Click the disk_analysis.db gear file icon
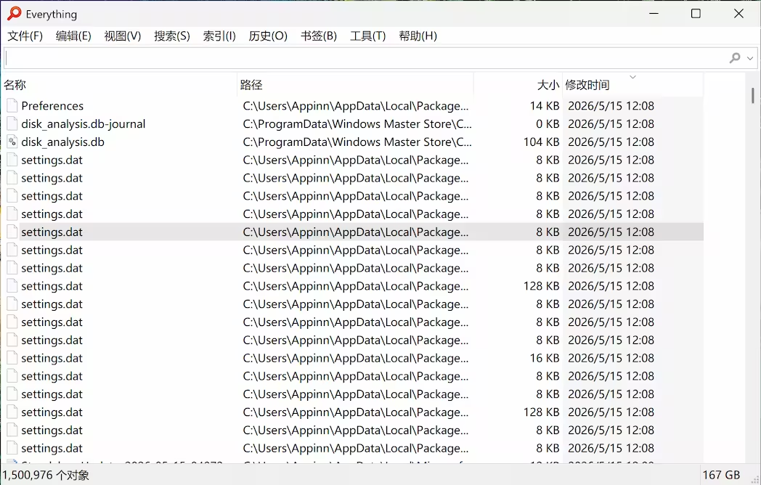 (x=12, y=142)
